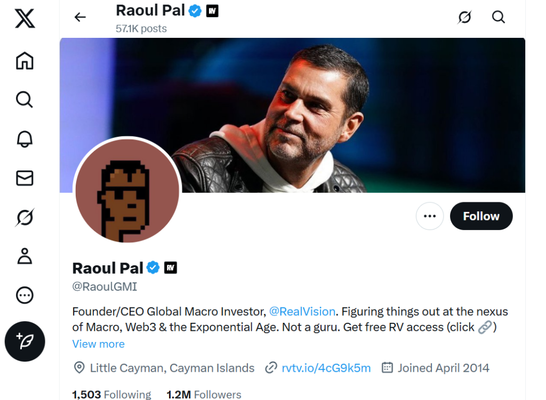Open the rvtv.io/4cG9k5m link
The image size is (546, 400).
point(326,368)
